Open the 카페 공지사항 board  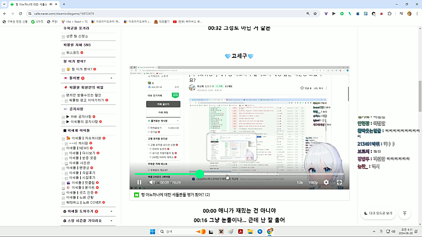81,116
